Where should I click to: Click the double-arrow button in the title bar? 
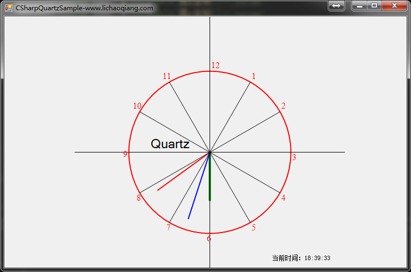336,5
